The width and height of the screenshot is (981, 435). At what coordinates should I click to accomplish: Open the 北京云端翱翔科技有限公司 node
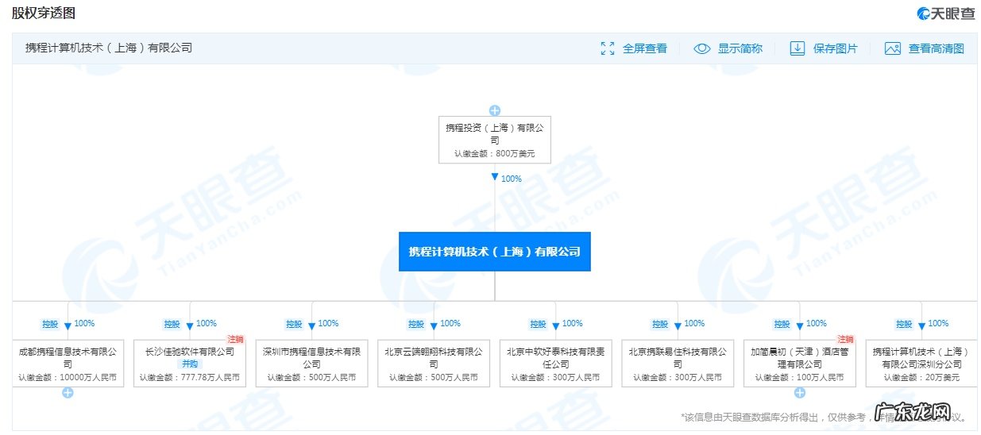(x=434, y=364)
